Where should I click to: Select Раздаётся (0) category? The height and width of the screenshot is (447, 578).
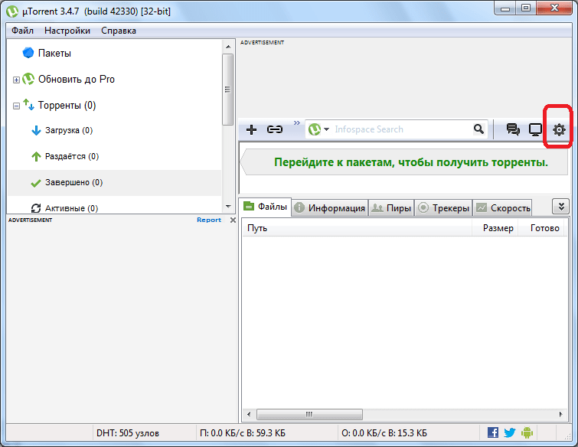click(x=72, y=157)
